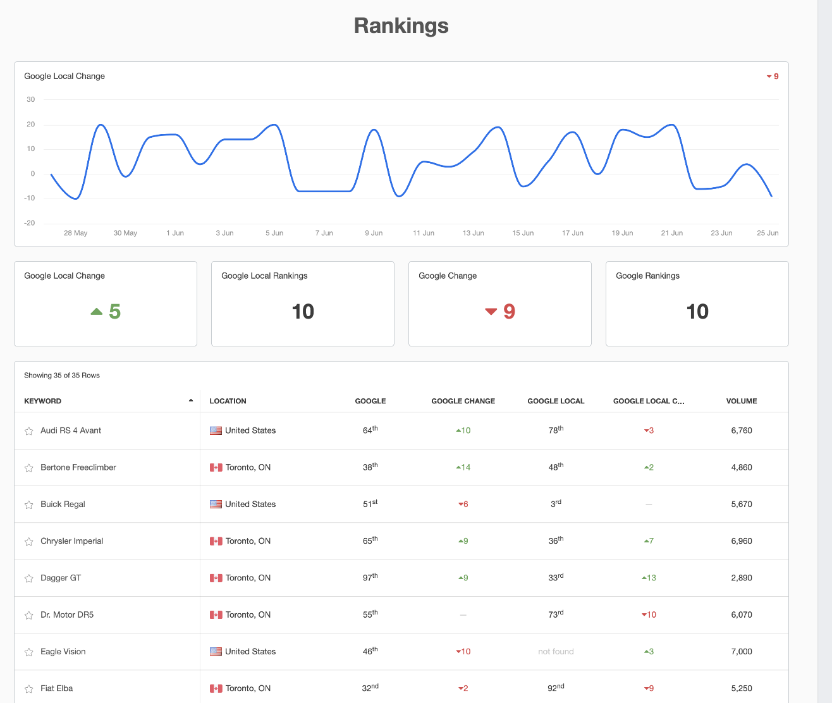The height and width of the screenshot is (703, 832).
Task: Expand the truncated GOOGLE LOCAL C... column header
Action: (x=649, y=401)
